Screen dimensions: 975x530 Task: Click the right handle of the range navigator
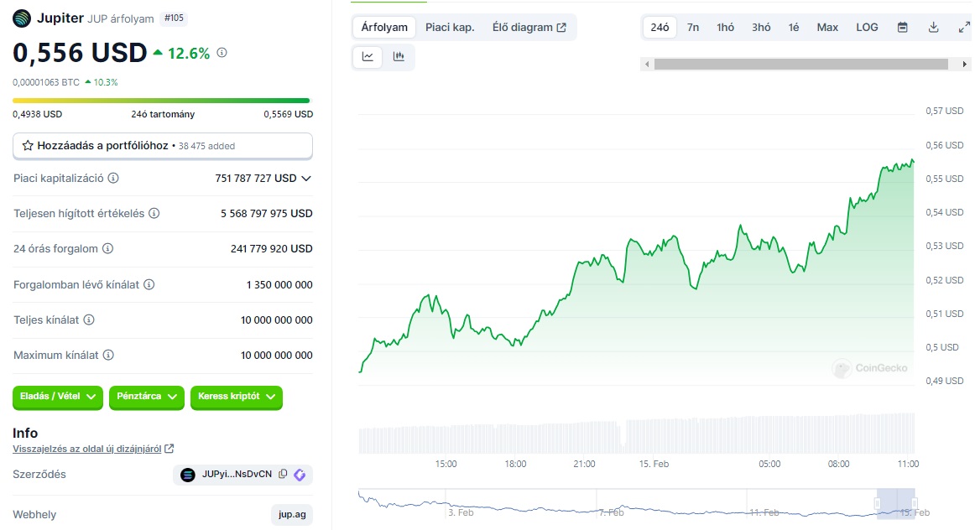pyautogui.click(x=914, y=503)
